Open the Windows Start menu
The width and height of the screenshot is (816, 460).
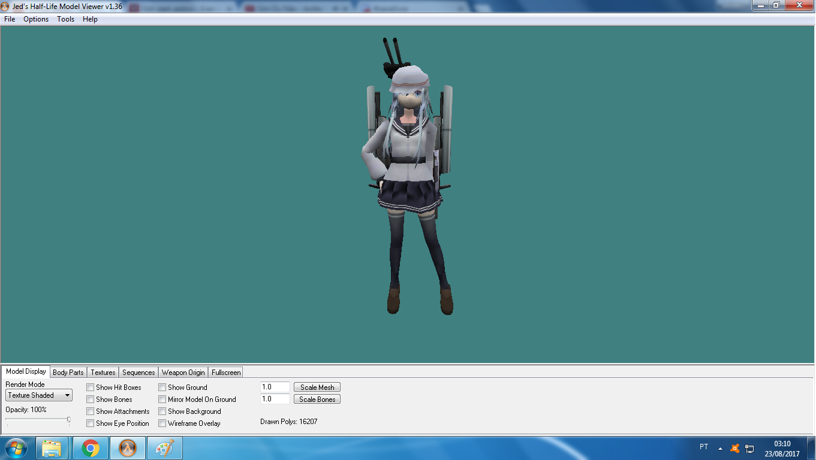(x=16, y=448)
